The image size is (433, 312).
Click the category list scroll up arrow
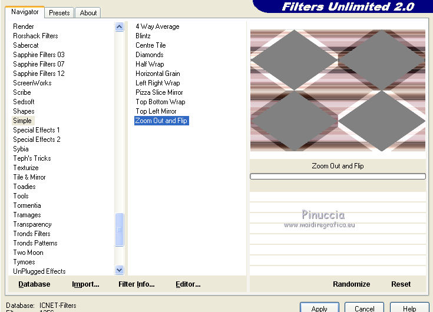pos(119,26)
